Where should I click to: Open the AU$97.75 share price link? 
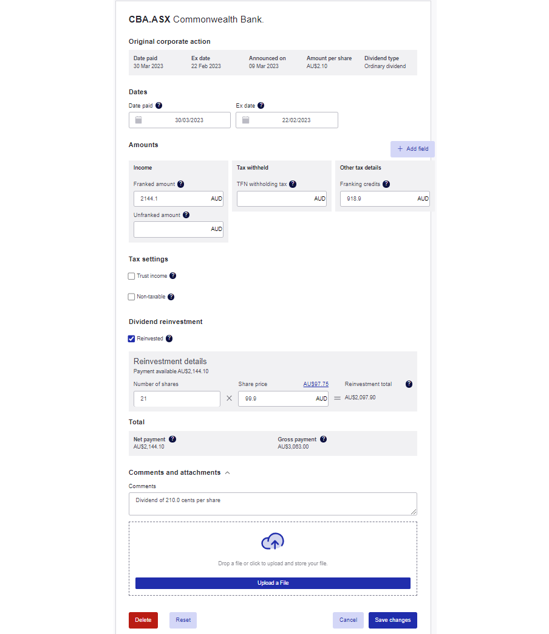coord(315,384)
